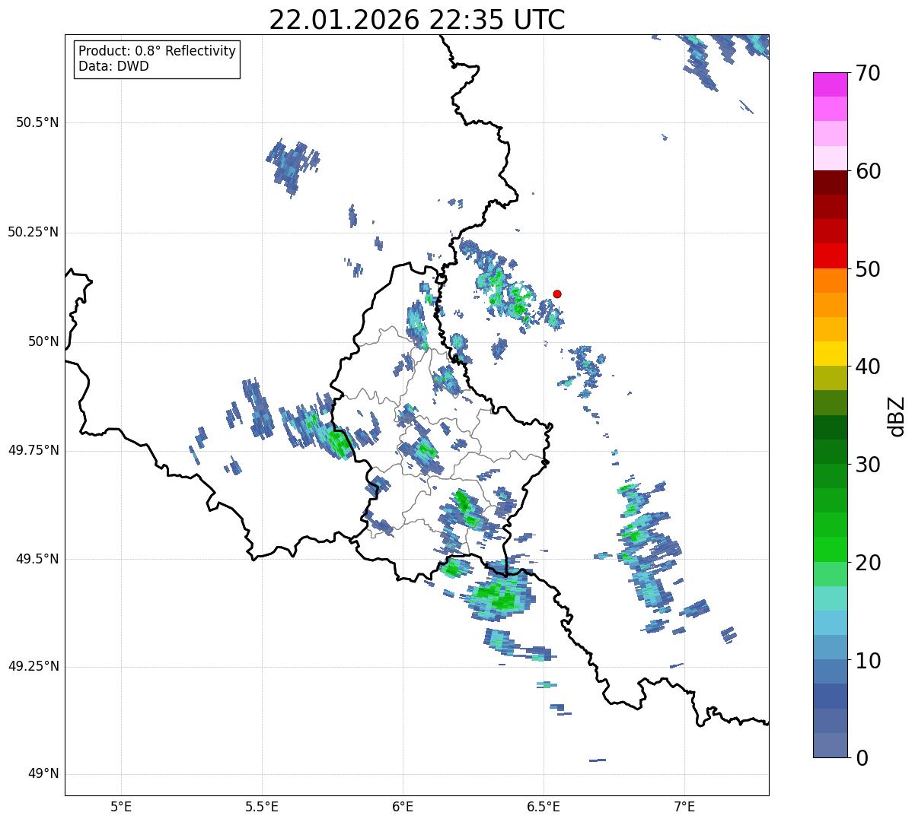Click the 50°N latitude tick label
Viewport: 915px width, 822px height.
(x=43, y=341)
